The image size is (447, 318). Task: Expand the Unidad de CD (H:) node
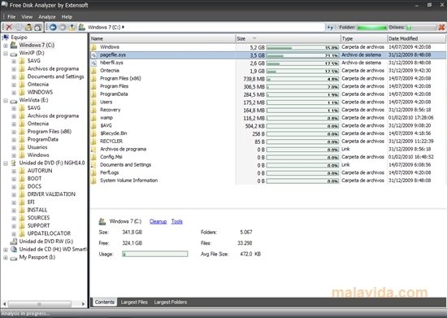click(x=6, y=250)
